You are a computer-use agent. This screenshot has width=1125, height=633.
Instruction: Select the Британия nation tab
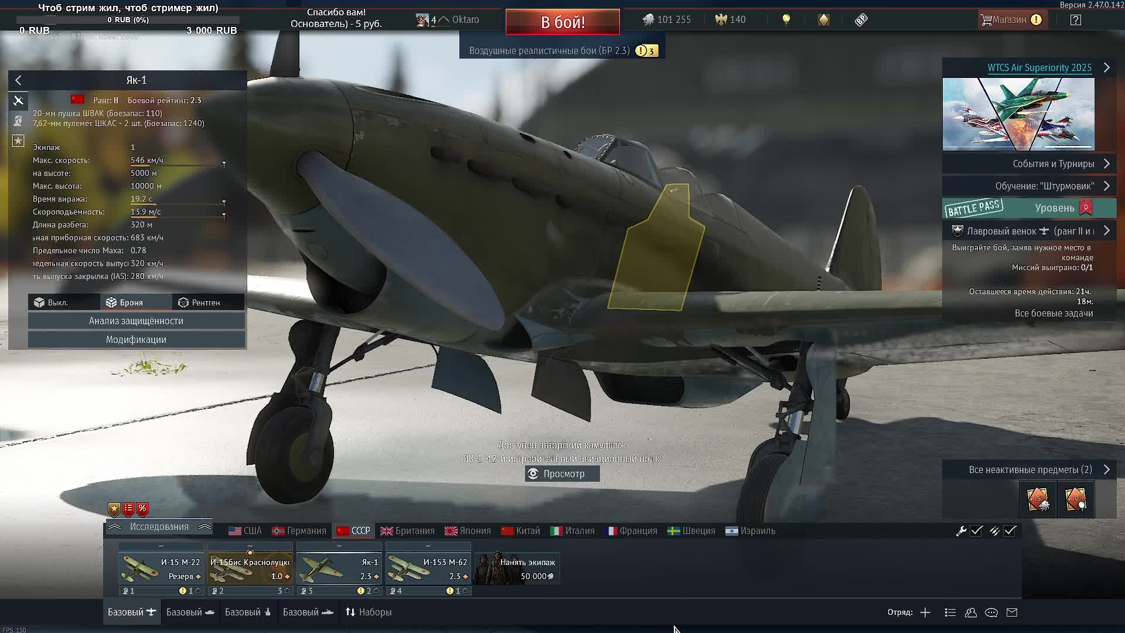407,530
